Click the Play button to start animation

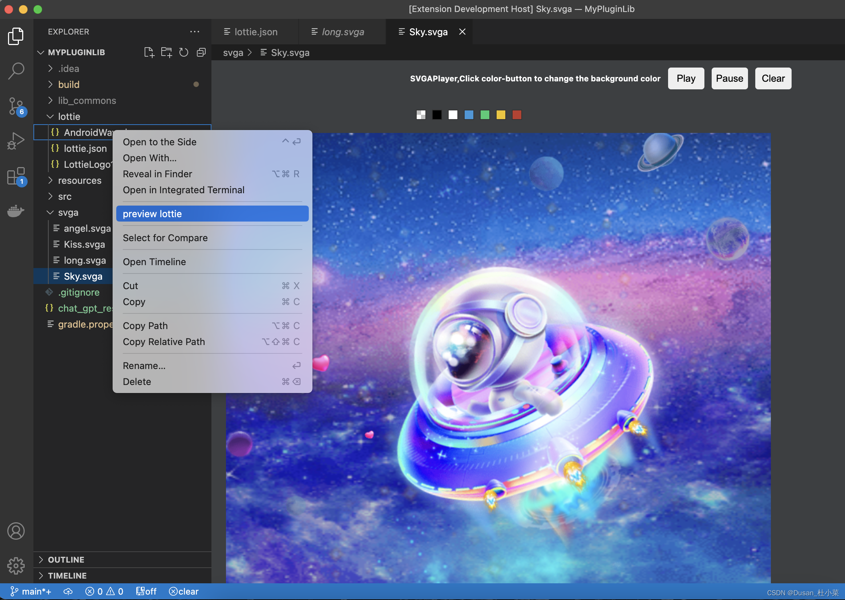point(686,78)
